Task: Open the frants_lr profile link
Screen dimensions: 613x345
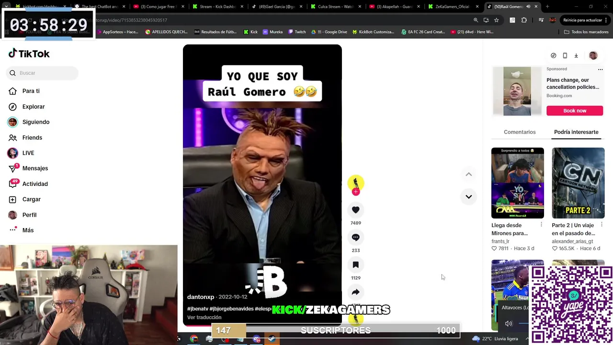Action: (500, 241)
